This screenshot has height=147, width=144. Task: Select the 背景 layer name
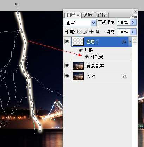(91, 76)
